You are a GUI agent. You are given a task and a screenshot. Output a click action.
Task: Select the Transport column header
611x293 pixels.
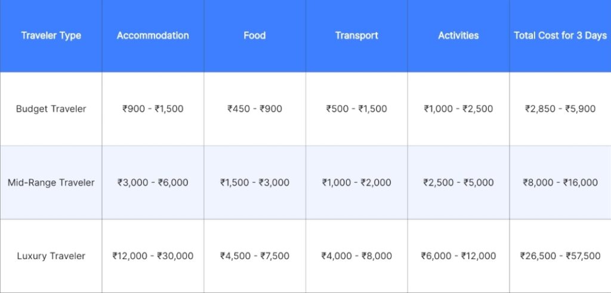pos(356,36)
